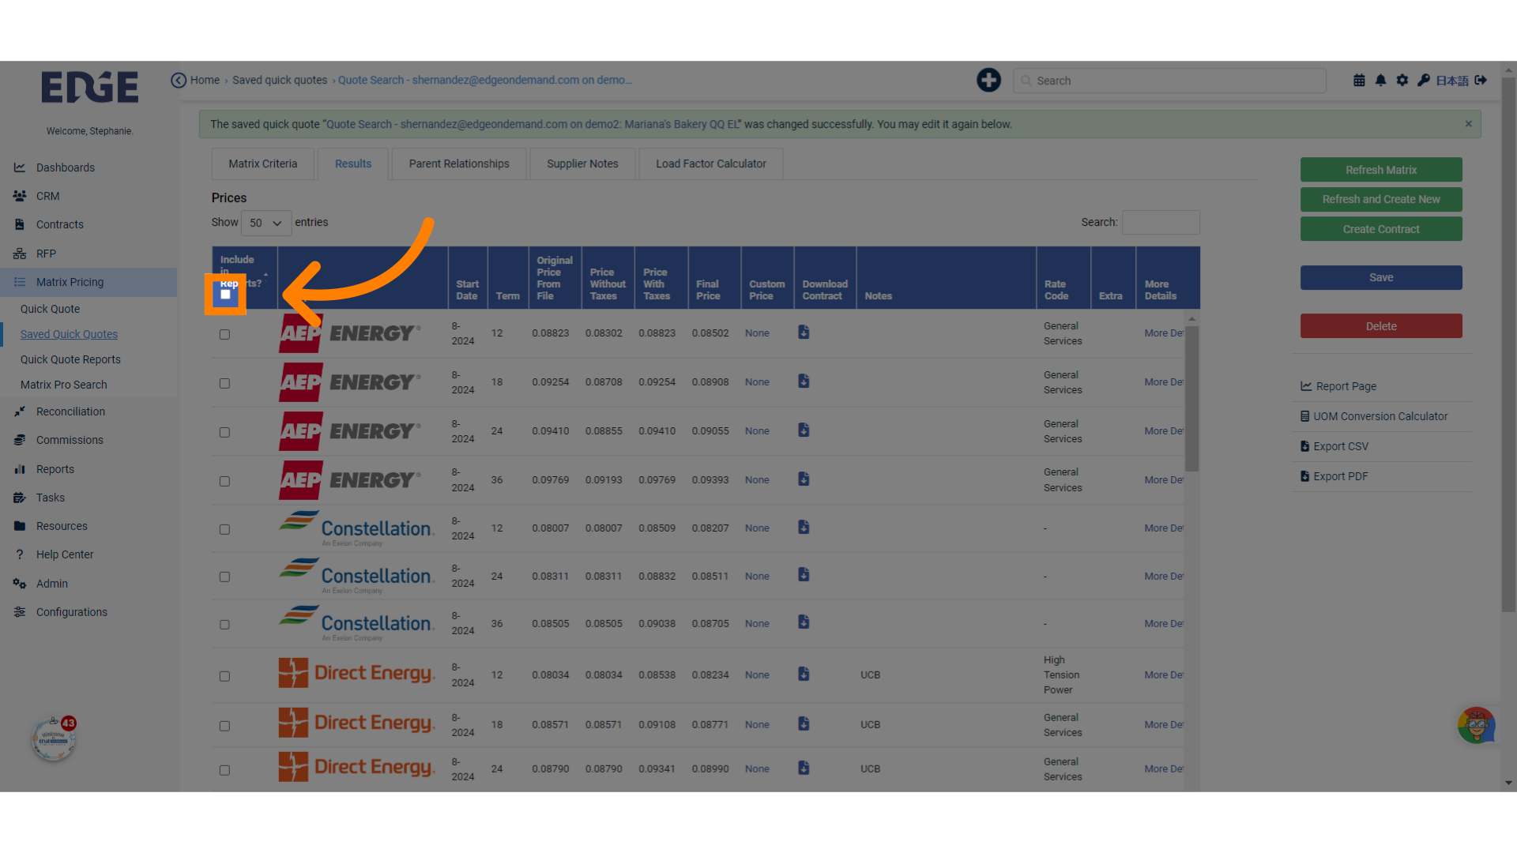Download contract for Direct Energy 12-term row

[x=804, y=675]
